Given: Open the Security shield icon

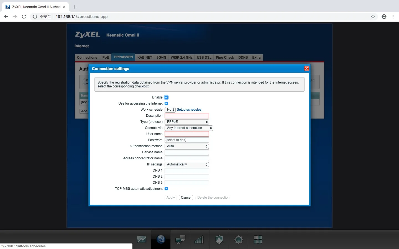Looking at the screenshot, I should [219, 239].
